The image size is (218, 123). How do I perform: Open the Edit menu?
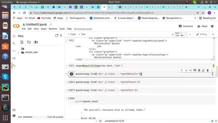tap(30, 29)
